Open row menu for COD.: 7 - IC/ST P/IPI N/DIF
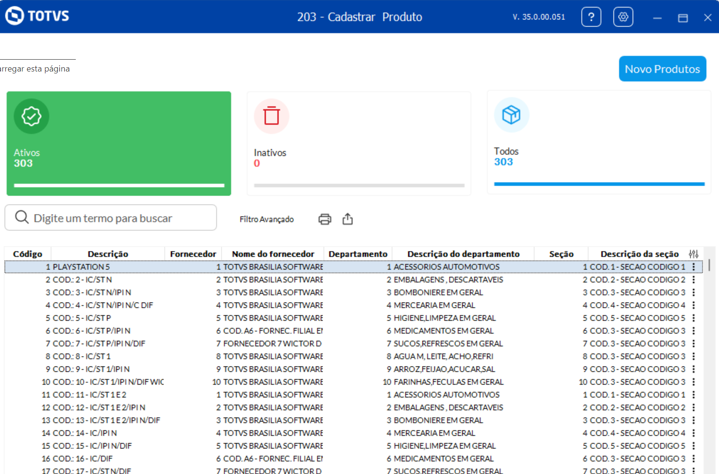Viewport: 719px width, 474px height. (x=693, y=344)
